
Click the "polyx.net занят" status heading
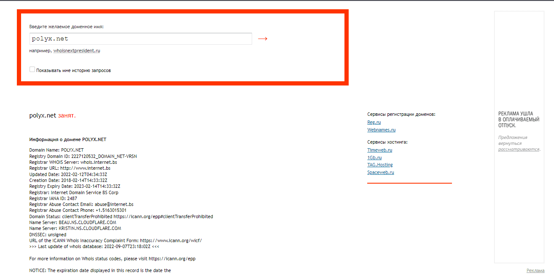tap(52, 115)
